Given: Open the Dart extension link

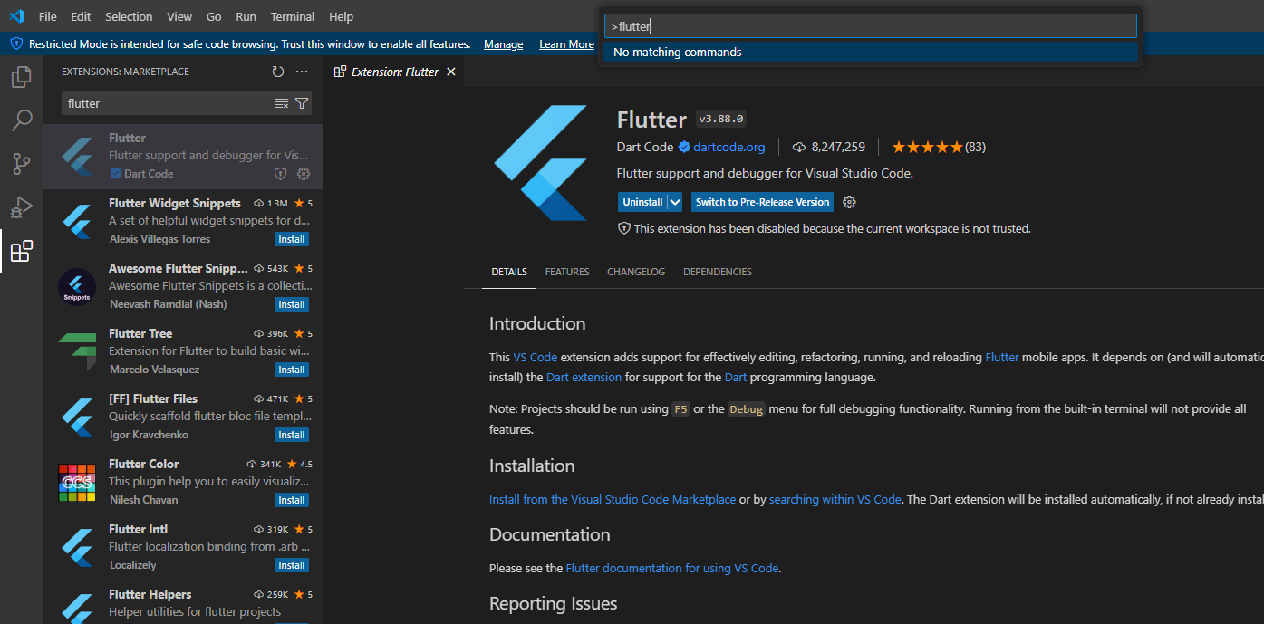Looking at the screenshot, I should [584, 377].
